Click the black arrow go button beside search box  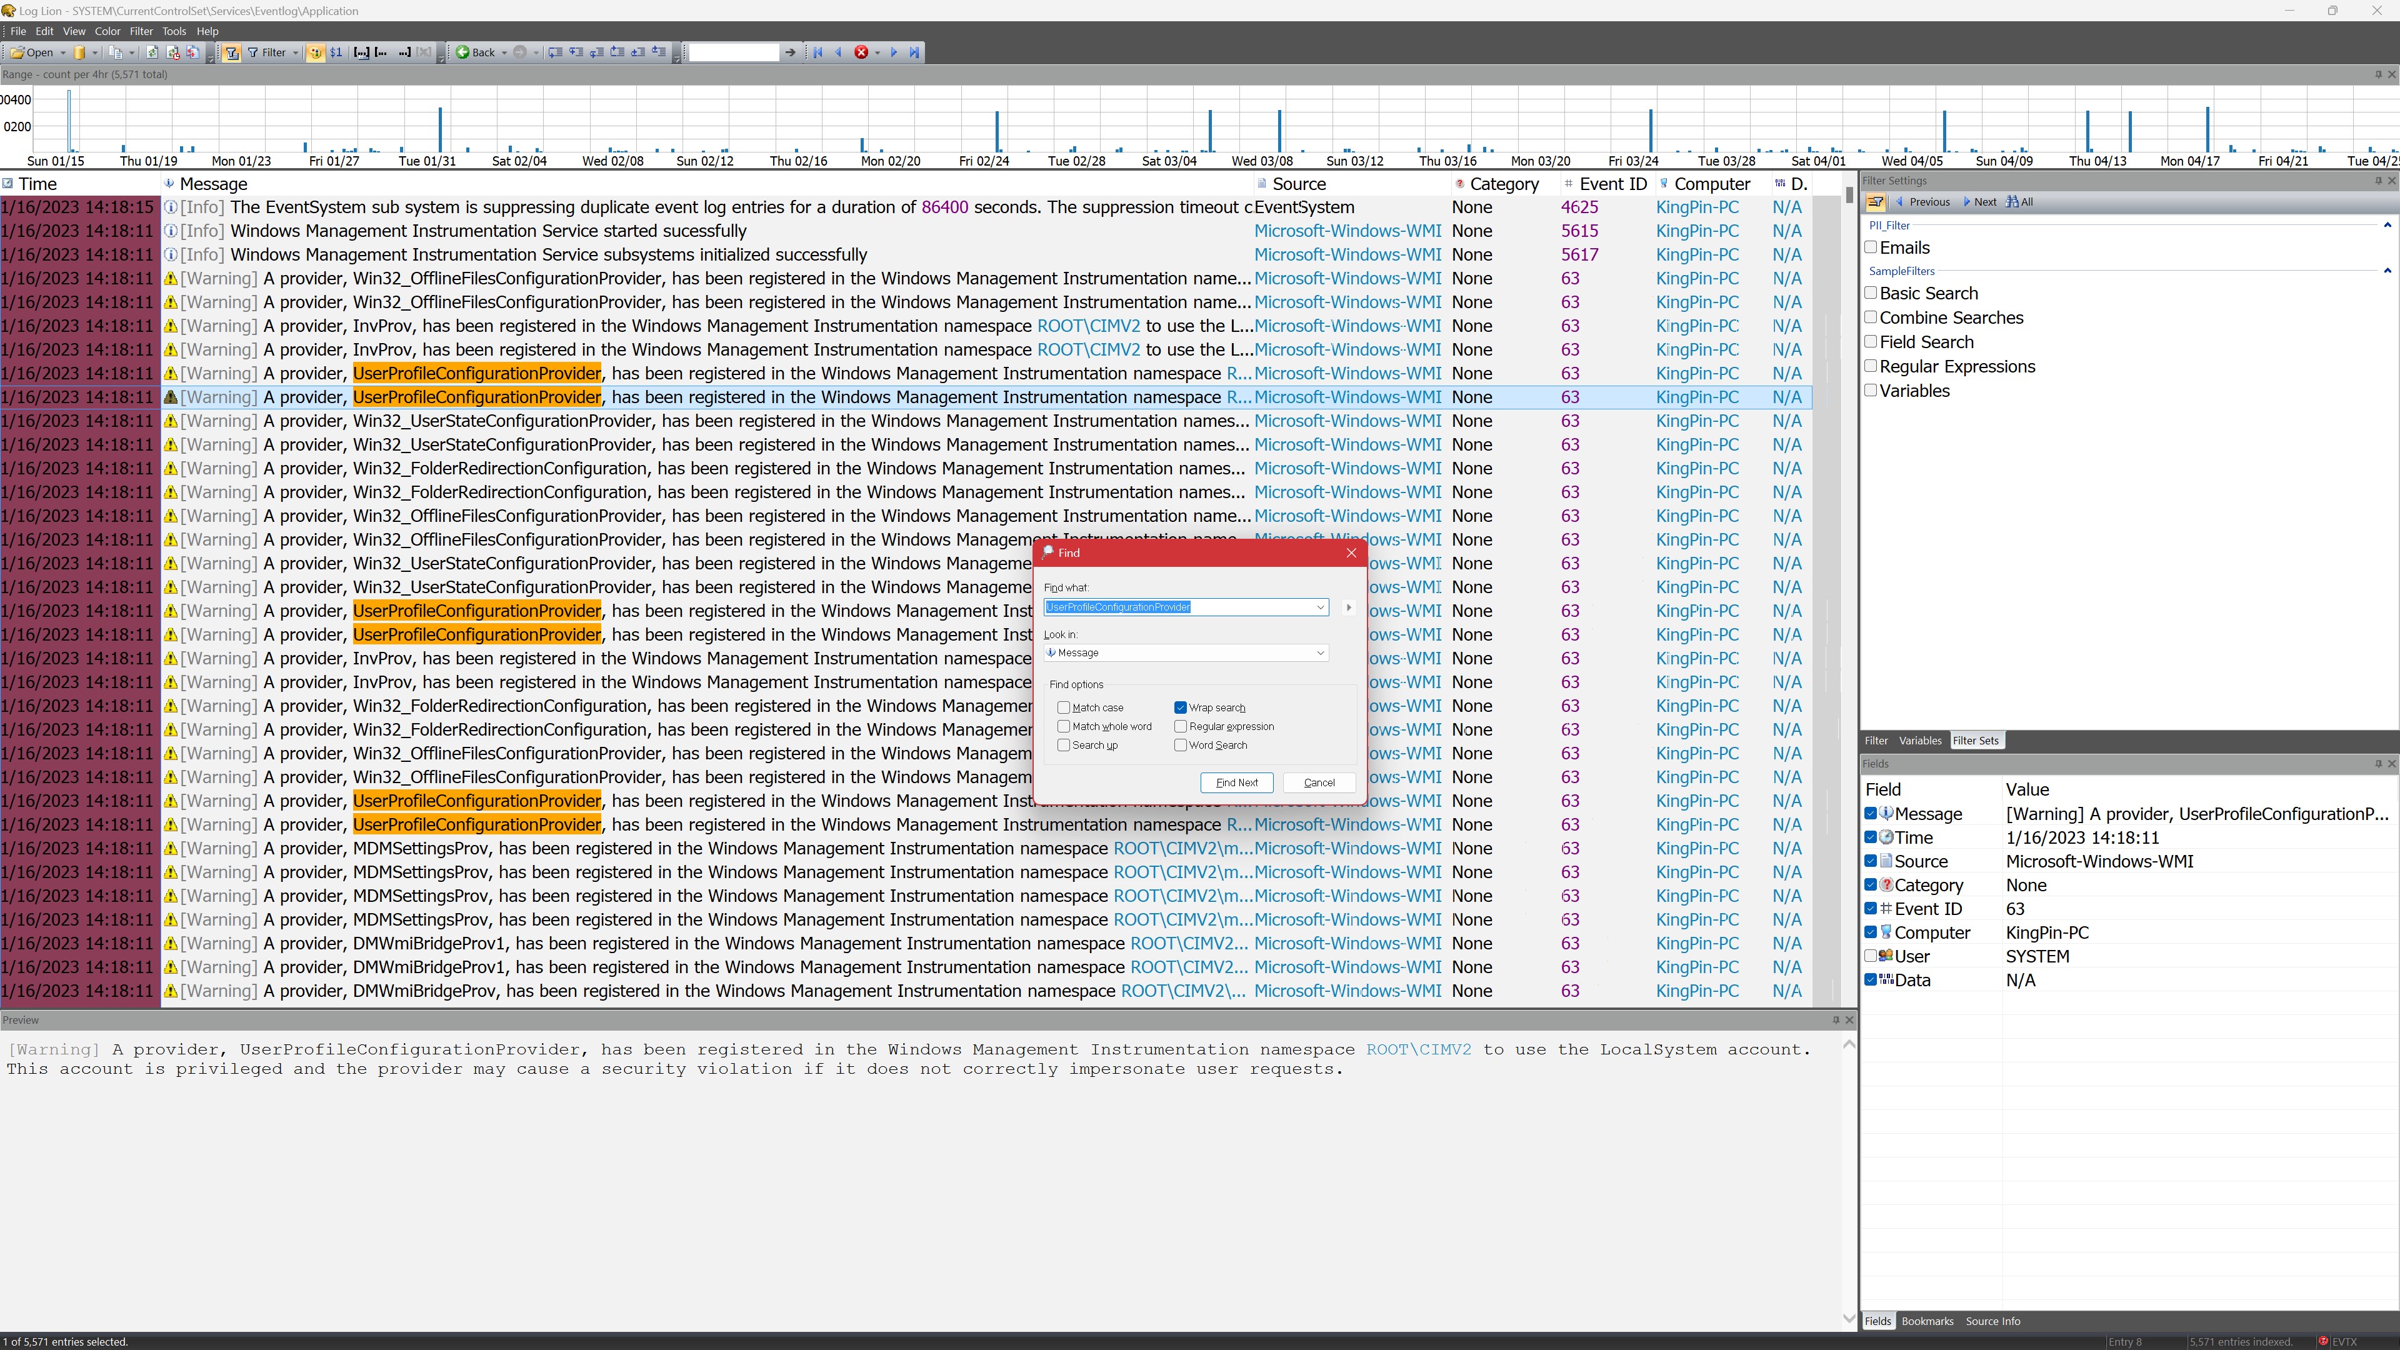pyautogui.click(x=791, y=52)
